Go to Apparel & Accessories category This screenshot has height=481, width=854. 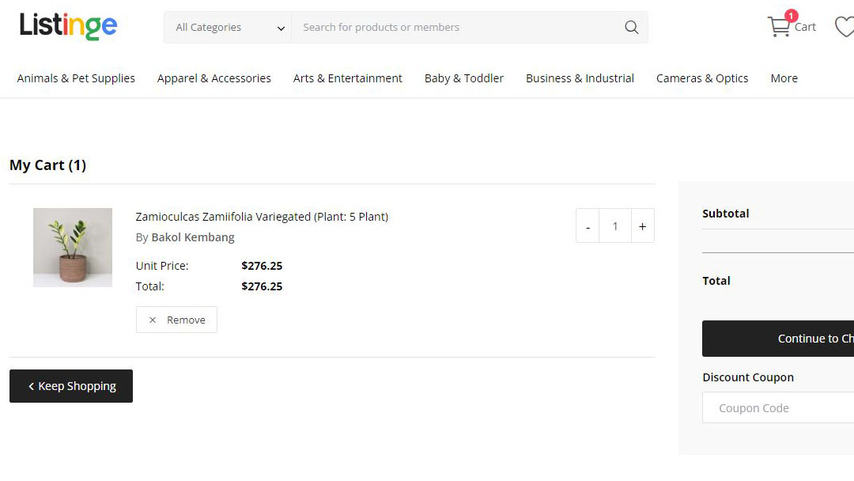213,78
